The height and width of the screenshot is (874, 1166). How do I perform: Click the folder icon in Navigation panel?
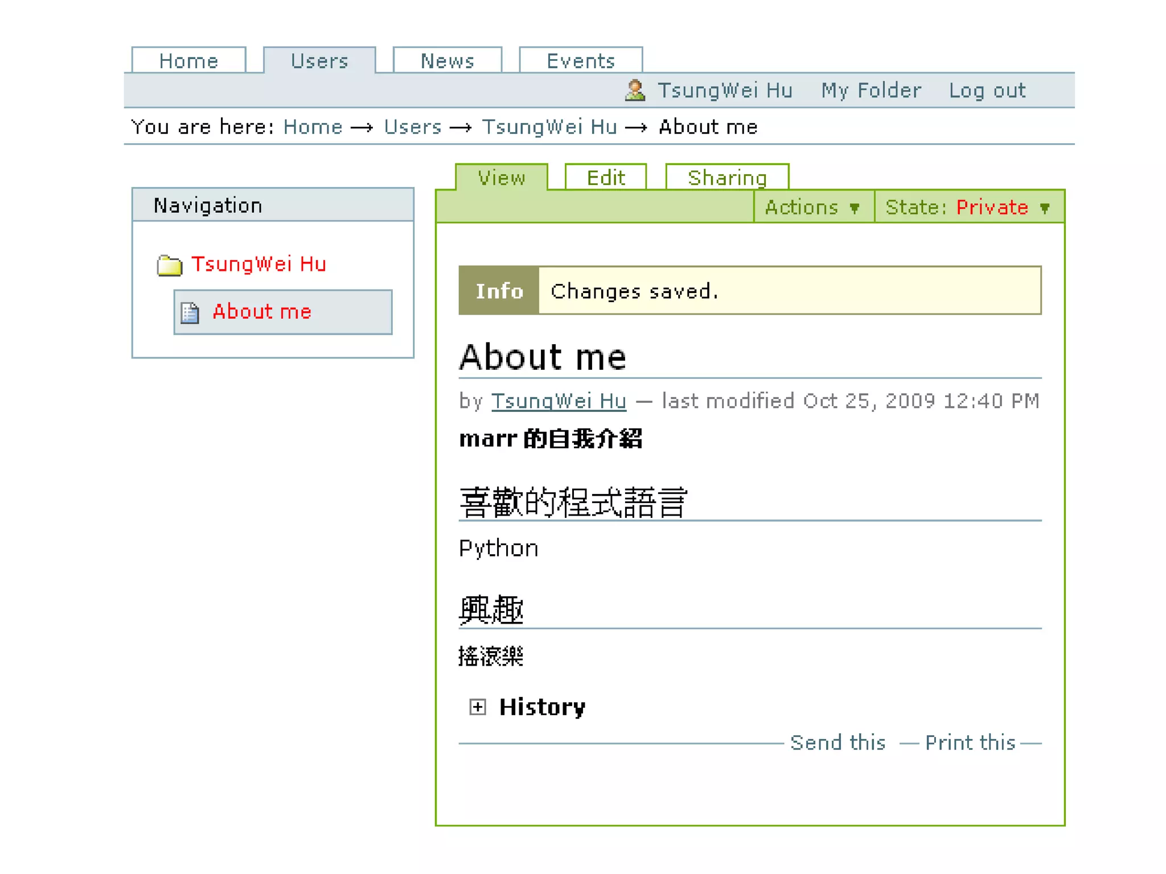pos(169,265)
